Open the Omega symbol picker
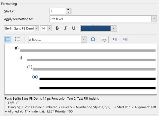 pos(93,39)
